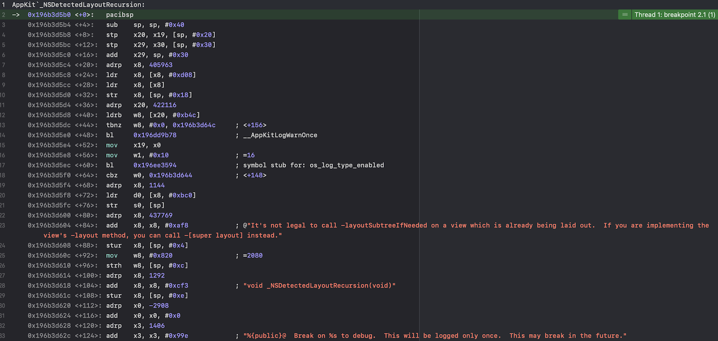Image resolution: width=718 pixels, height=341 pixels.
Task: Click the "void _NSDetectedLayoutRecursion(void)" string
Action: tap(319, 286)
